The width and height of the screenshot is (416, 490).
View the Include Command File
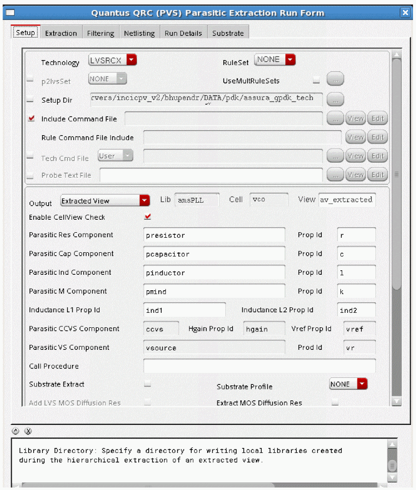pos(356,119)
